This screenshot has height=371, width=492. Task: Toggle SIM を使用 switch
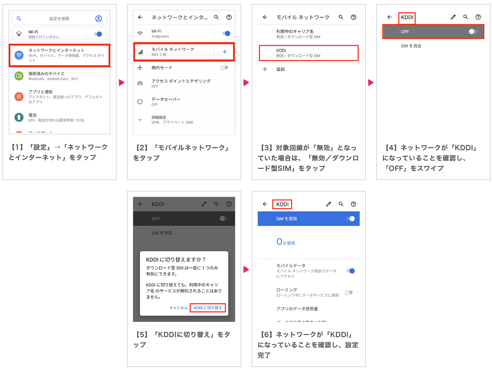pos(350,219)
